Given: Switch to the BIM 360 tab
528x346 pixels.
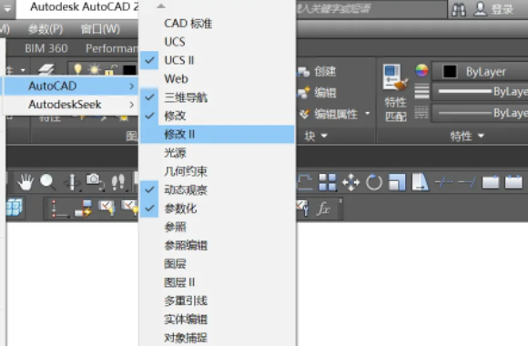Looking at the screenshot, I should click(x=46, y=48).
